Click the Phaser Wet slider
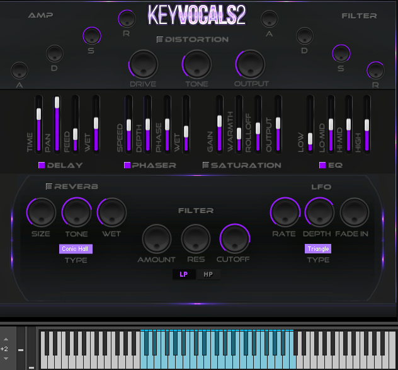 coord(186,125)
